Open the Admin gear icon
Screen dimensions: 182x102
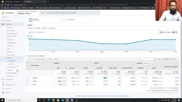[3, 93]
